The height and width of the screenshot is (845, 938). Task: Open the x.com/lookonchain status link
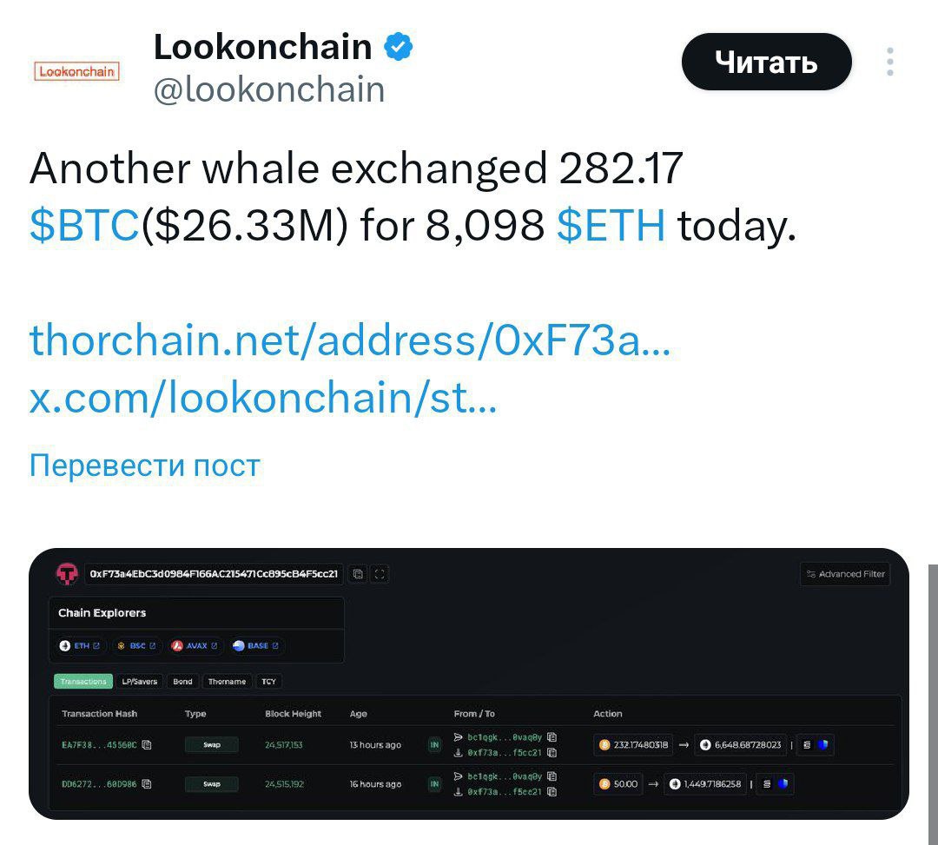pos(263,398)
